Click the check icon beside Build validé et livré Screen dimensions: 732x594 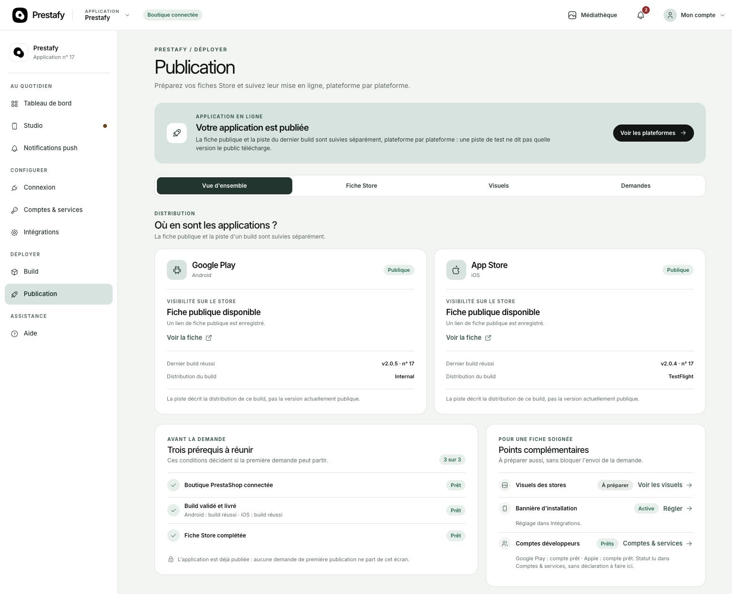tap(173, 510)
